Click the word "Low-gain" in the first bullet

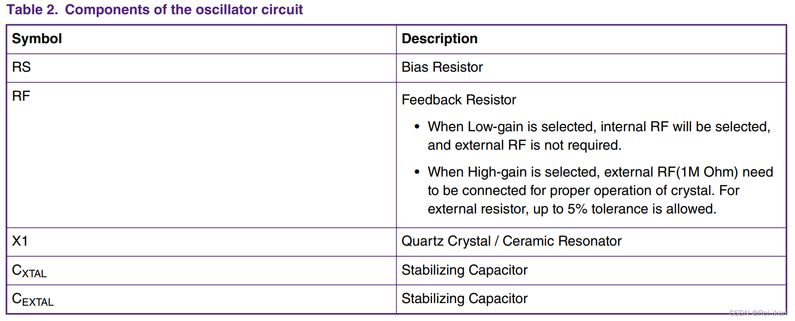pyautogui.click(x=493, y=127)
